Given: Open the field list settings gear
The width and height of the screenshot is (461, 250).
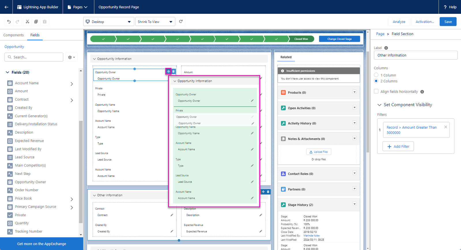Looking at the screenshot, I should point(71,57).
